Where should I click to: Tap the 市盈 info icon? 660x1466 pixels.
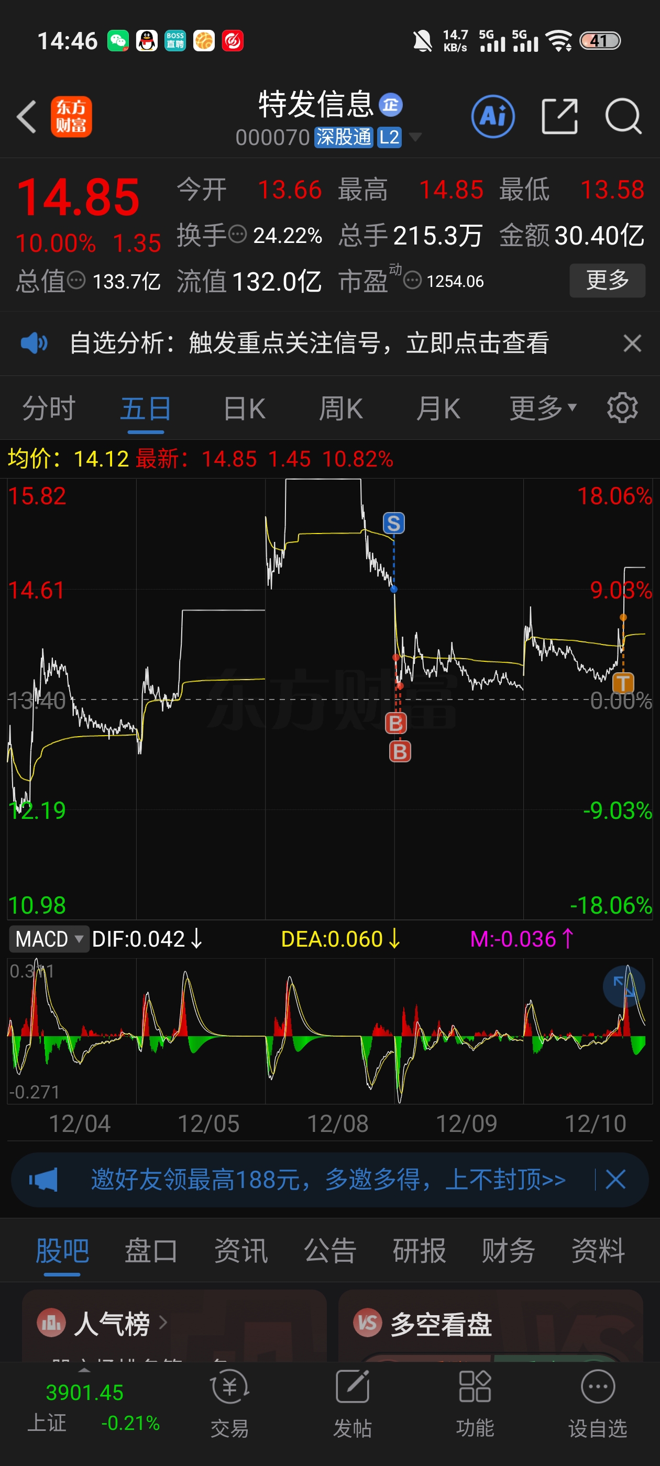coord(412,280)
